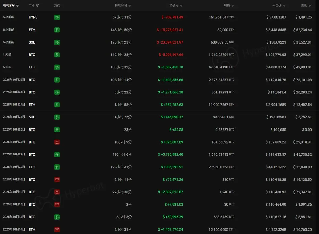
Task: Click the close price $ 193.15961
Action: [276, 117]
